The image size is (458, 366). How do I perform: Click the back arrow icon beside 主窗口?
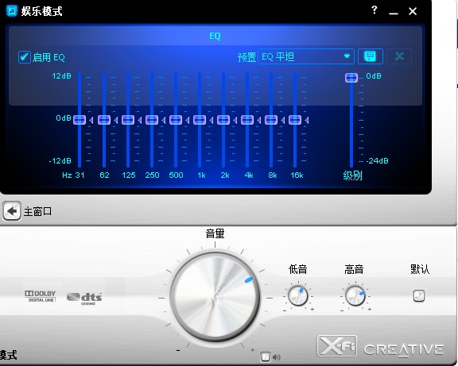coord(12,211)
